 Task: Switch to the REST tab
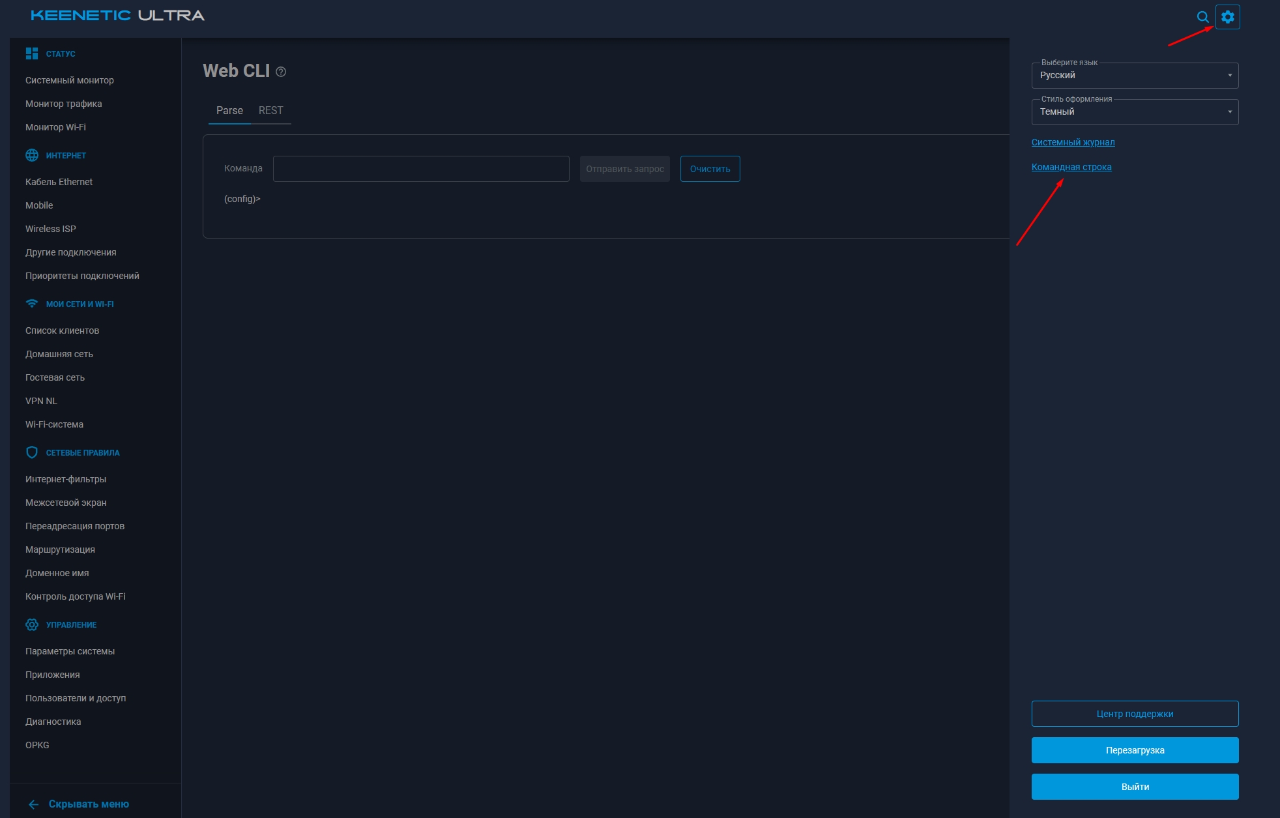point(270,111)
